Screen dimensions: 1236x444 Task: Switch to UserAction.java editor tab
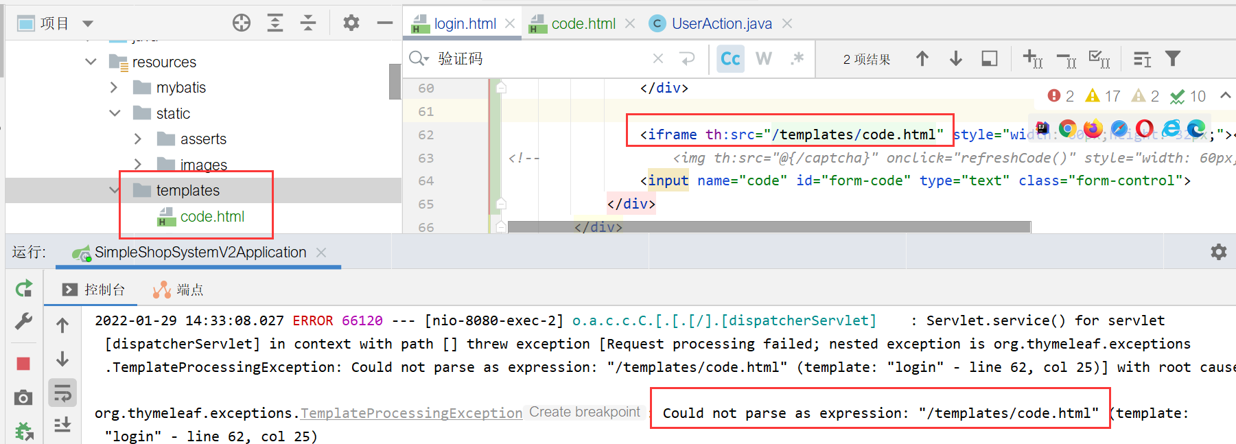(x=721, y=23)
